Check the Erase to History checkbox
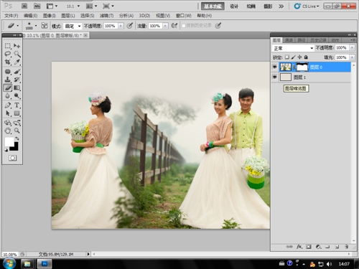The image size is (359, 269). pyautogui.click(x=184, y=26)
